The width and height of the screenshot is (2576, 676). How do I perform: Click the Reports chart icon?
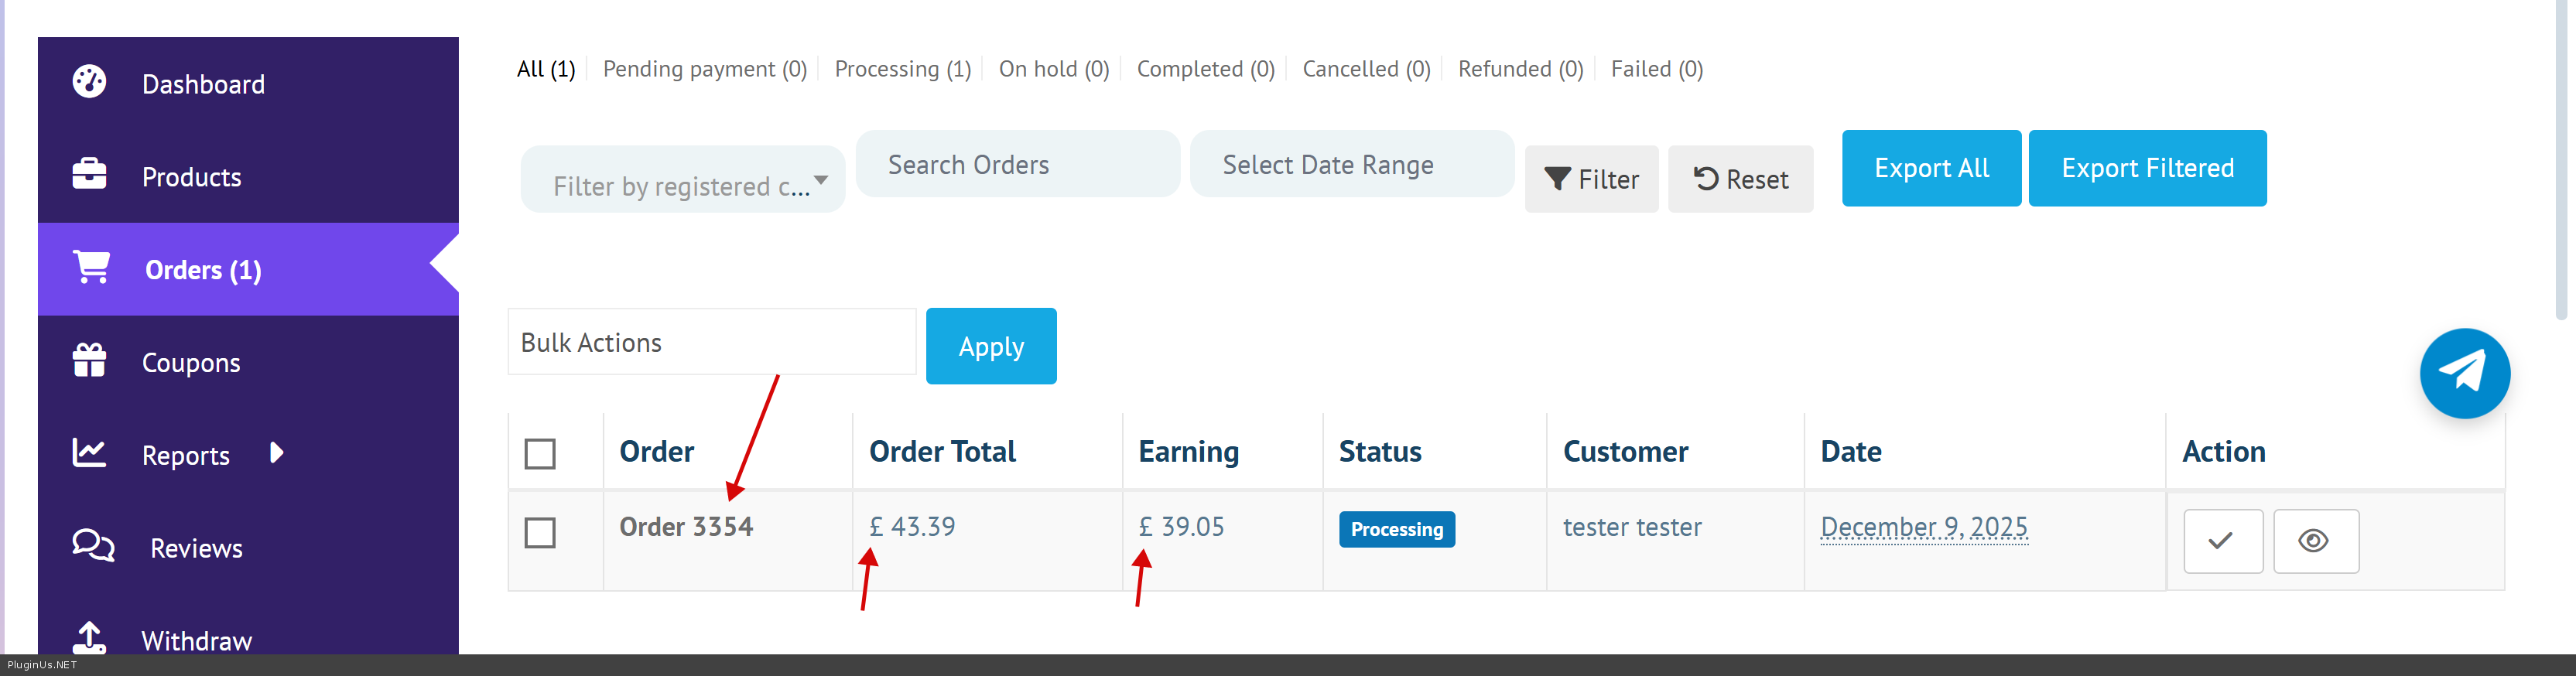[89, 453]
